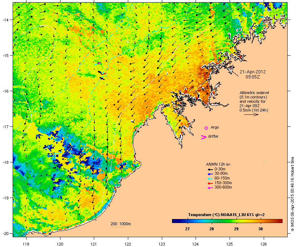This screenshot has height=247, width=297.
Task: Click the temperature color bar
Action: [227, 221]
